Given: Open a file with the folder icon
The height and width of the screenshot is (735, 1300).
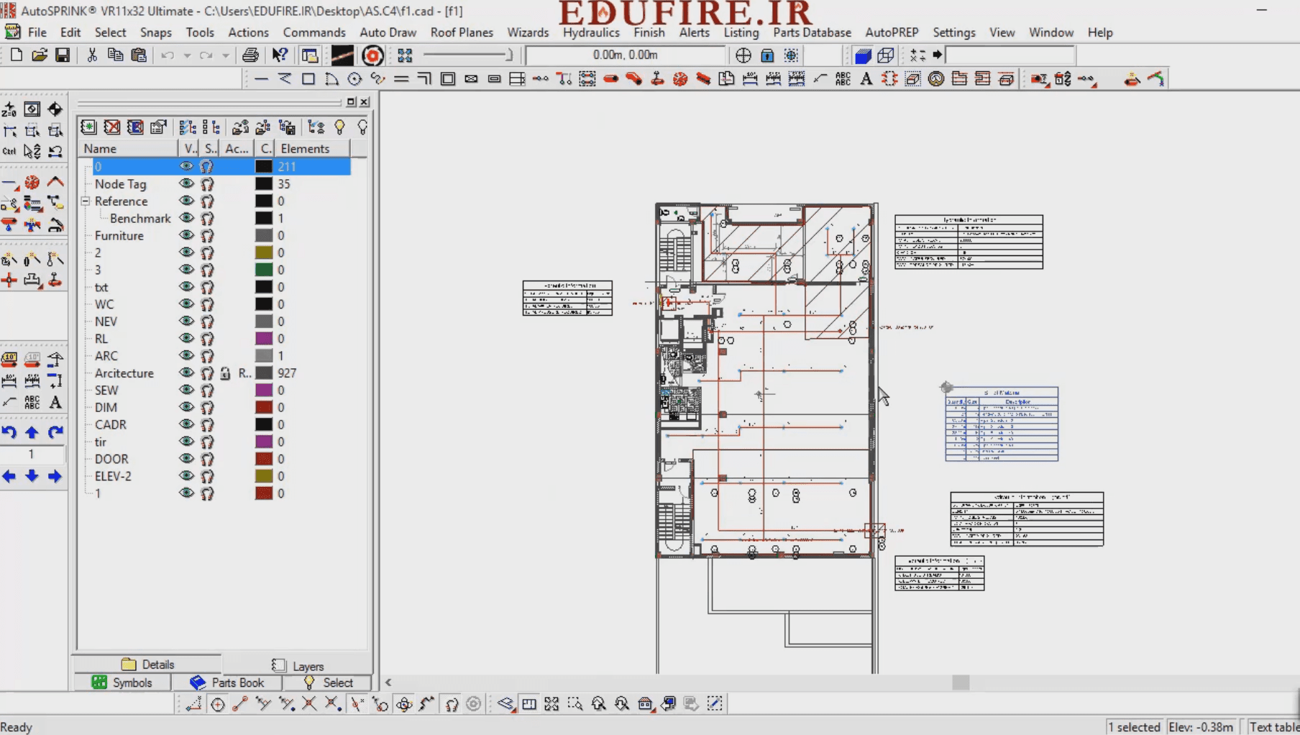Looking at the screenshot, I should pos(40,55).
